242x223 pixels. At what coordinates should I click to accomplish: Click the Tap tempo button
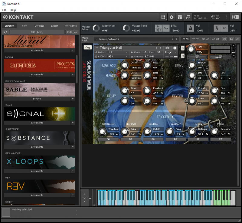(x=166, y=28)
